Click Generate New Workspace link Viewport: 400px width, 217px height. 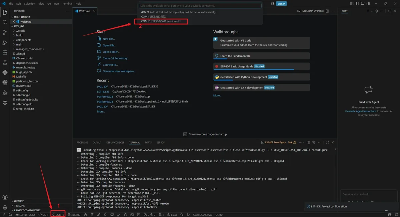119,71
